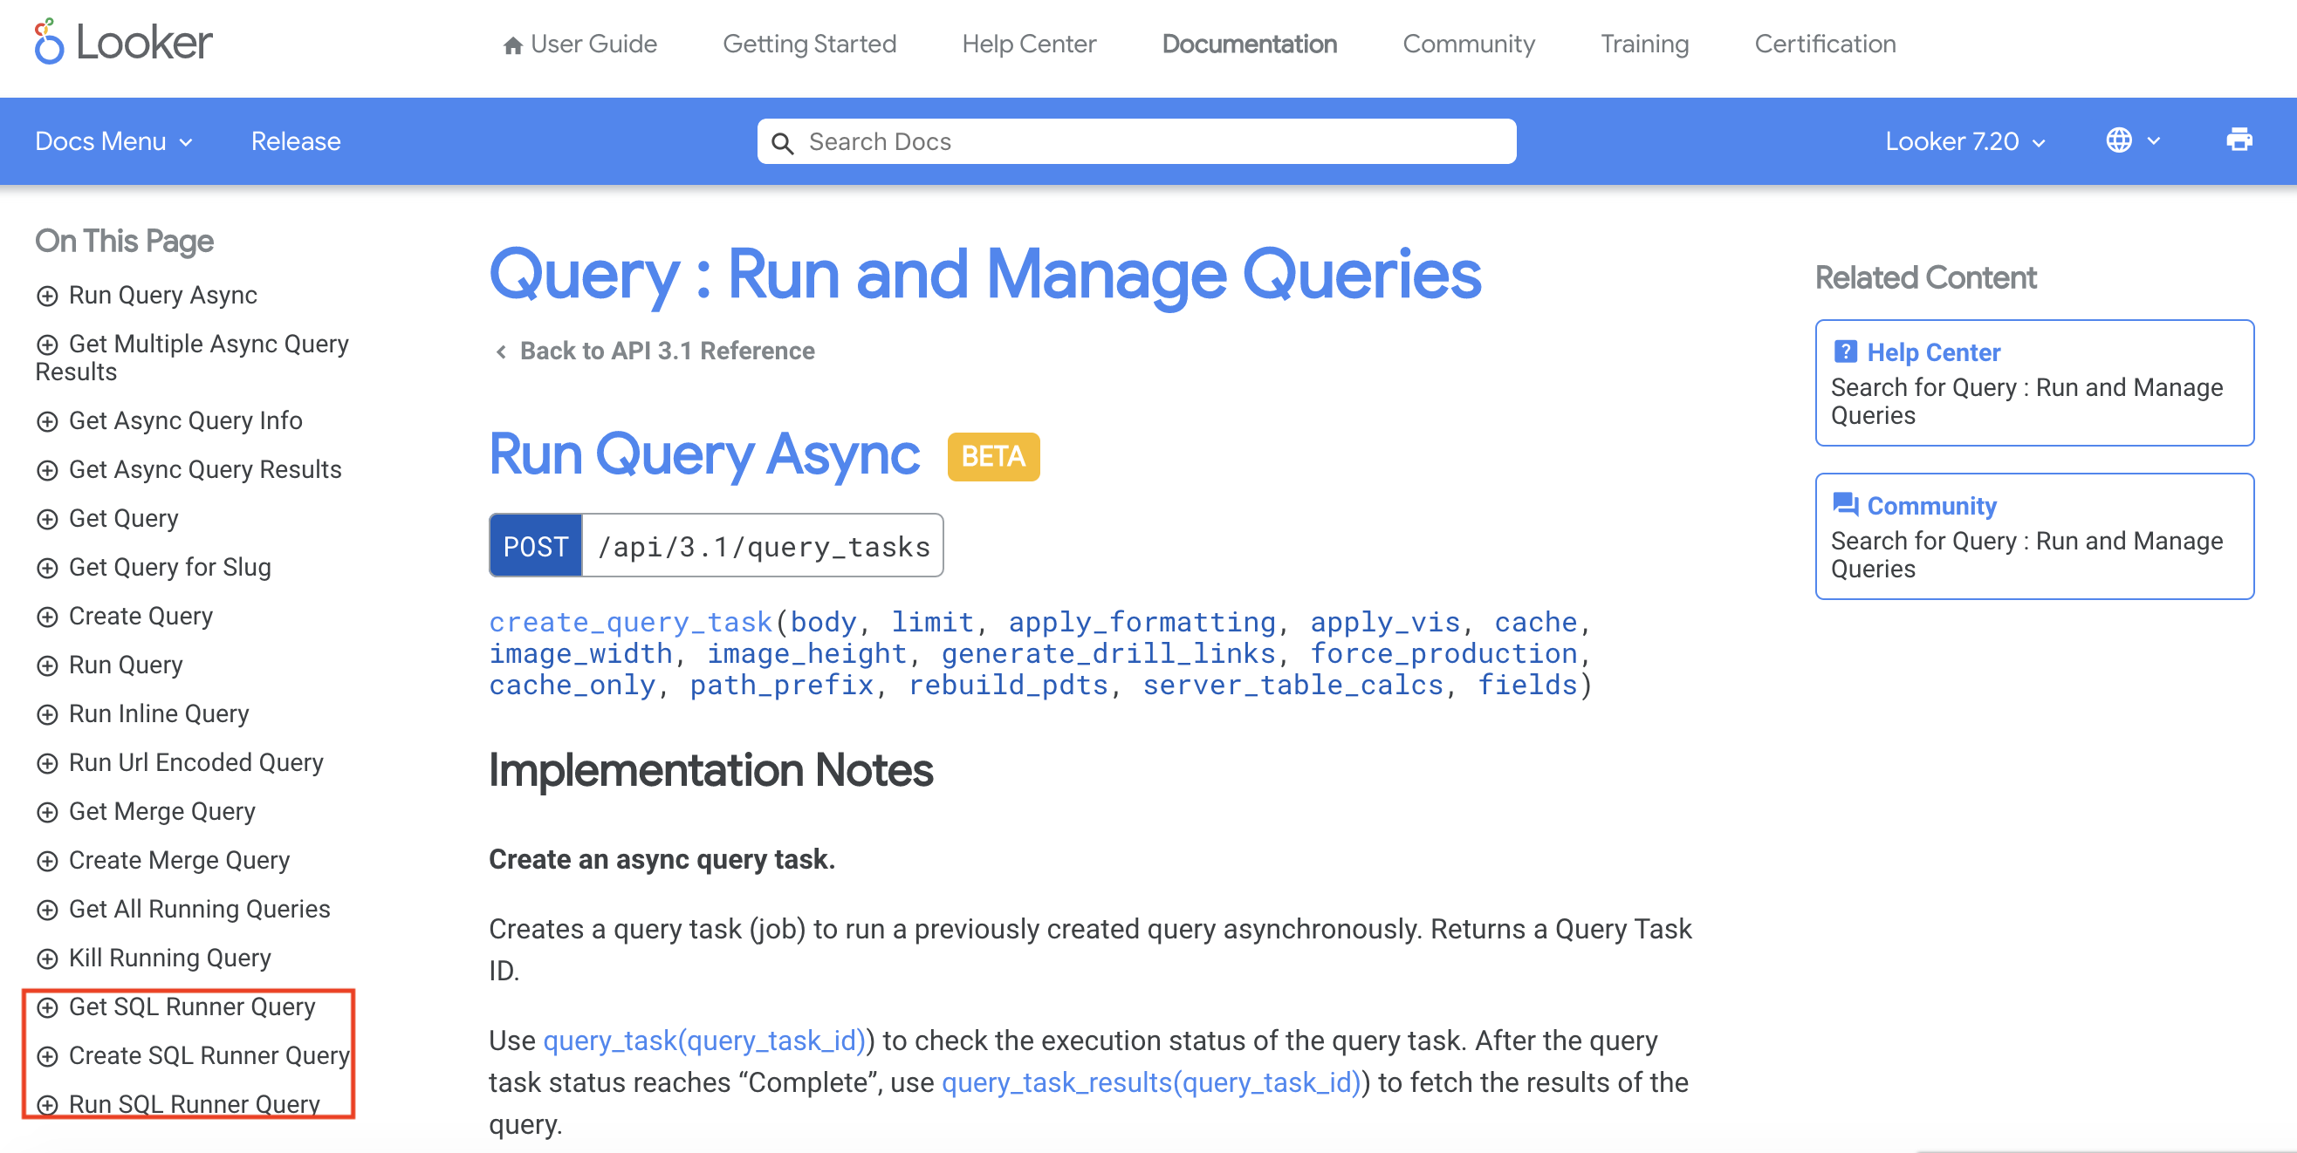Open User Guide home link
The height and width of the screenshot is (1153, 2297).
pyautogui.click(x=579, y=44)
